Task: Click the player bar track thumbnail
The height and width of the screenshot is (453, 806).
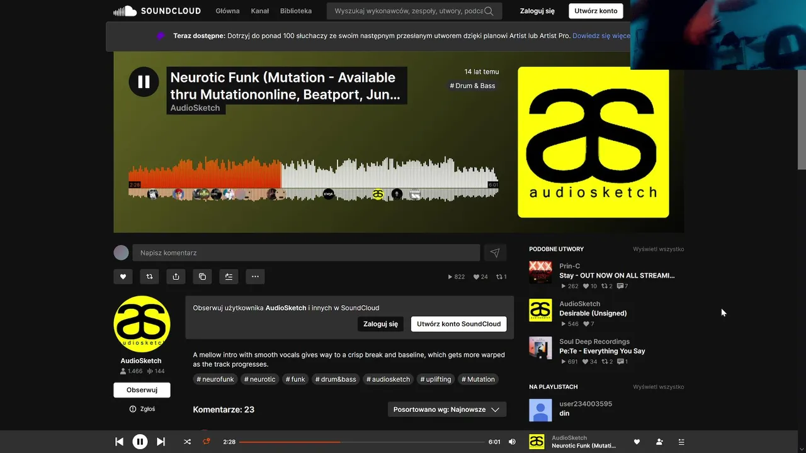Action: [536, 442]
